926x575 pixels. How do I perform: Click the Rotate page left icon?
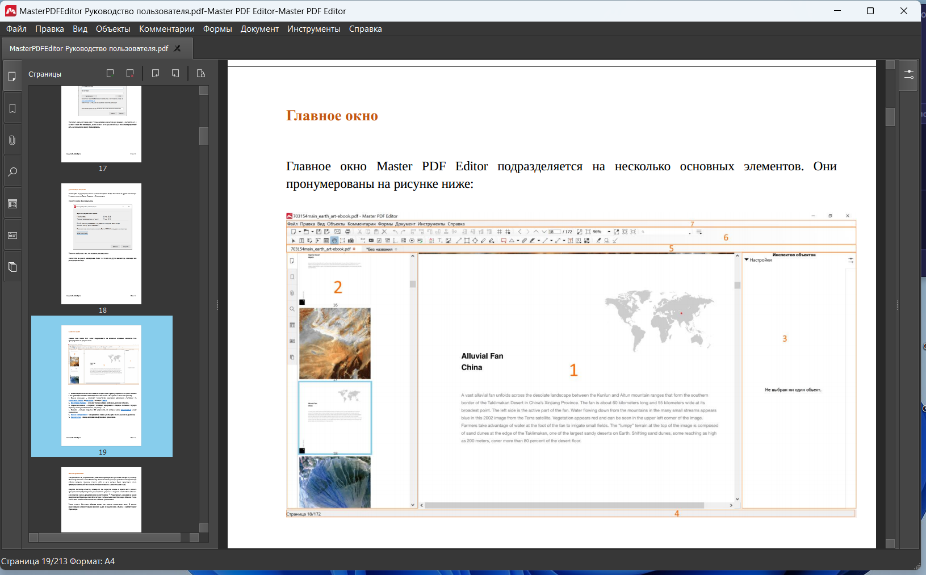(156, 73)
